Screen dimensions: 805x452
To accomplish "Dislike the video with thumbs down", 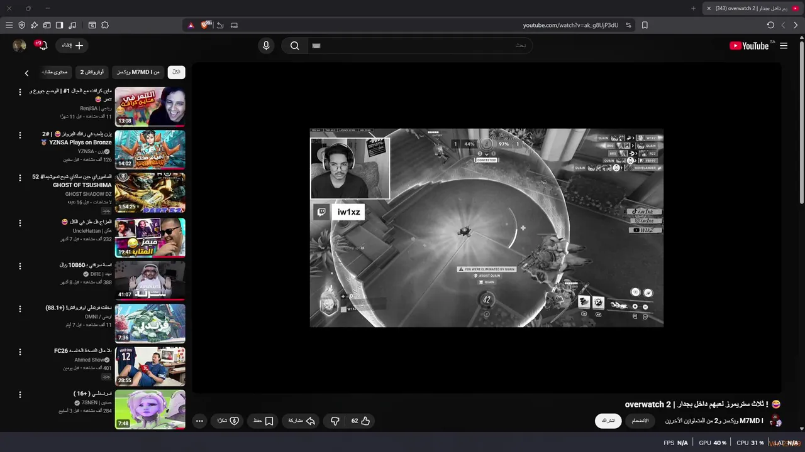I will (x=335, y=421).
